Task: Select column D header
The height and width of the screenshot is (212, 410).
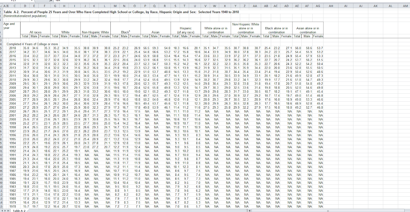Action: pos(25,6)
